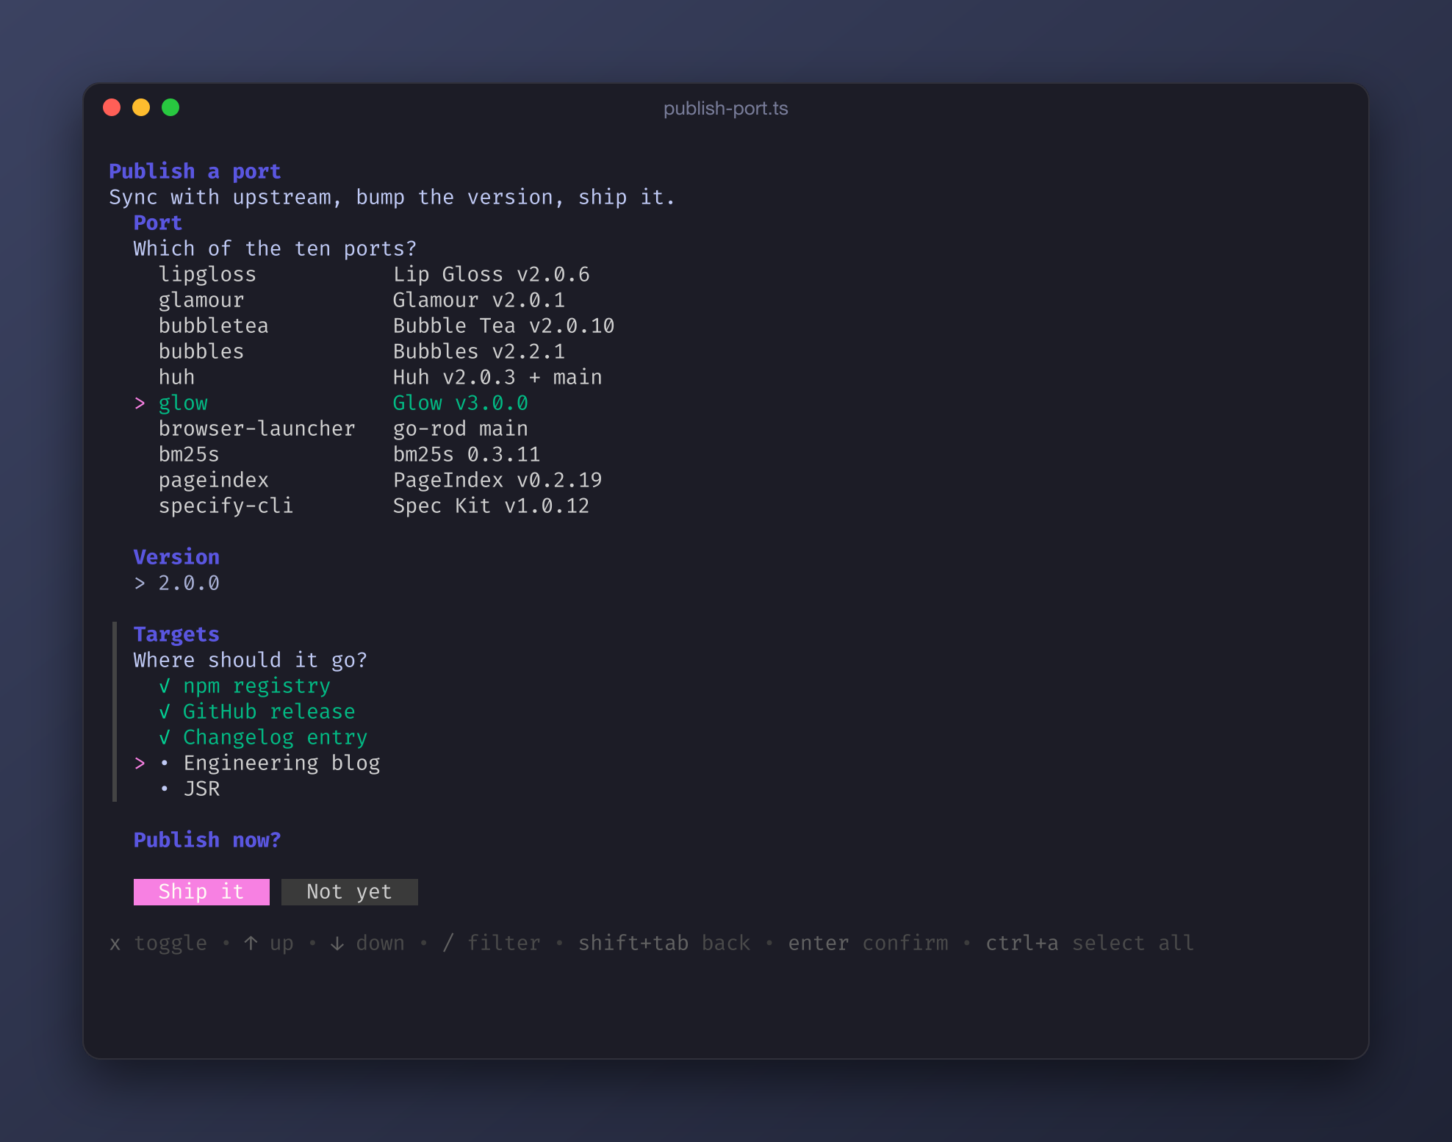This screenshot has height=1142, width=1452.
Task: Toggle the npm registry target
Action: pos(245,686)
